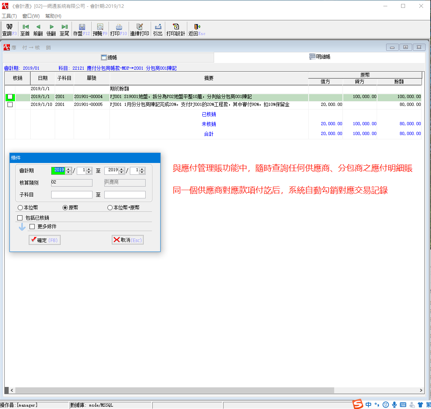Increase the ending month with its stepper
Image resolution: width=431 pixels, height=409 pixels.
[x=142, y=169]
